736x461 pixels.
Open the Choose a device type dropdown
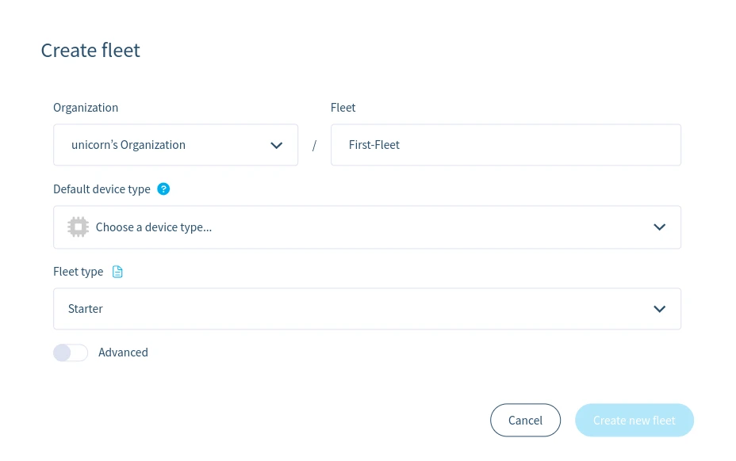(x=366, y=227)
